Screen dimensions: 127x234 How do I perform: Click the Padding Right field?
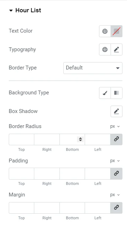pyautogui.click(x=47, y=174)
